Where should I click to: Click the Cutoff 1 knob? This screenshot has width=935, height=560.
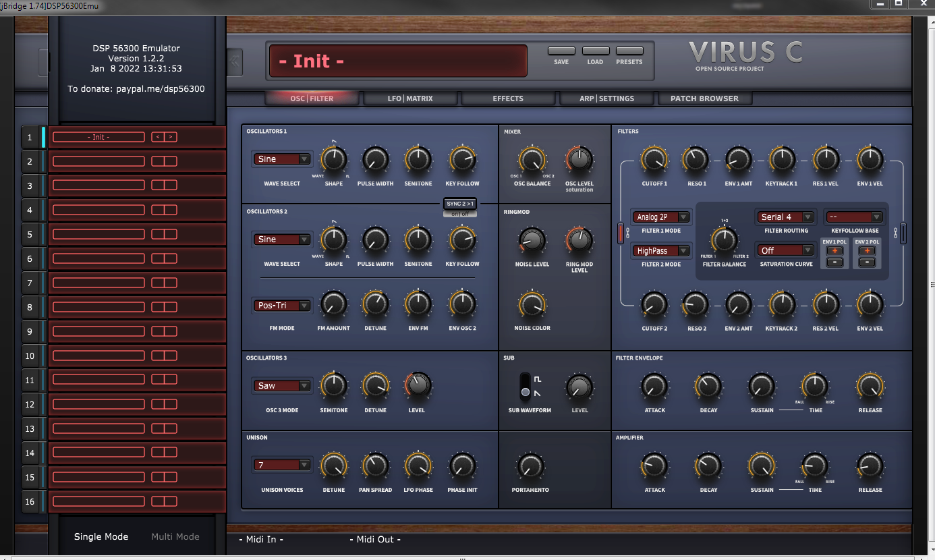[x=654, y=159]
